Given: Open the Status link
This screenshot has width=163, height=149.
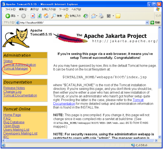Looking at the screenshot, I should (x=8, y=61).
